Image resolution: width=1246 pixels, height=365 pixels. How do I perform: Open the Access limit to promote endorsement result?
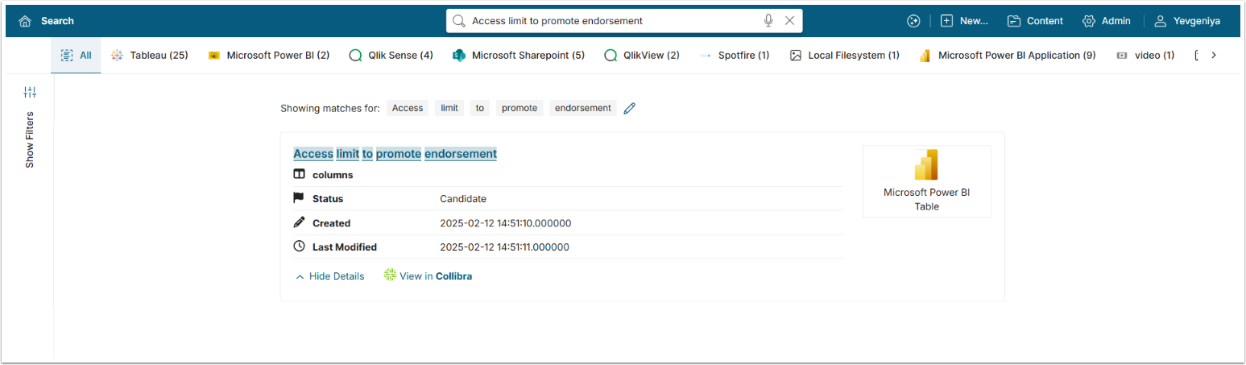pos(395,154)
